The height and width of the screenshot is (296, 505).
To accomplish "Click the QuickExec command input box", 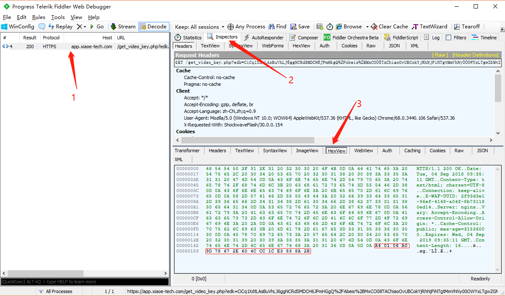I will [85, 282].
